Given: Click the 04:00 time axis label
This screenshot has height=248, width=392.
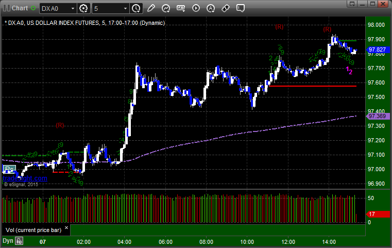Looking at the screenshot, I should click(125, 242).
